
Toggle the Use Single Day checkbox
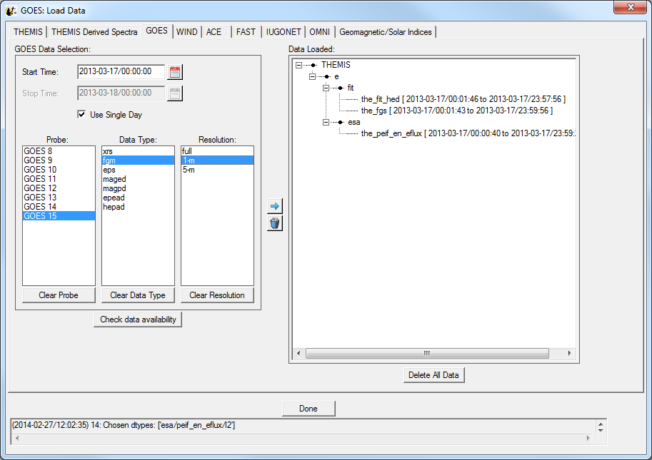click(x=82, y=114)
